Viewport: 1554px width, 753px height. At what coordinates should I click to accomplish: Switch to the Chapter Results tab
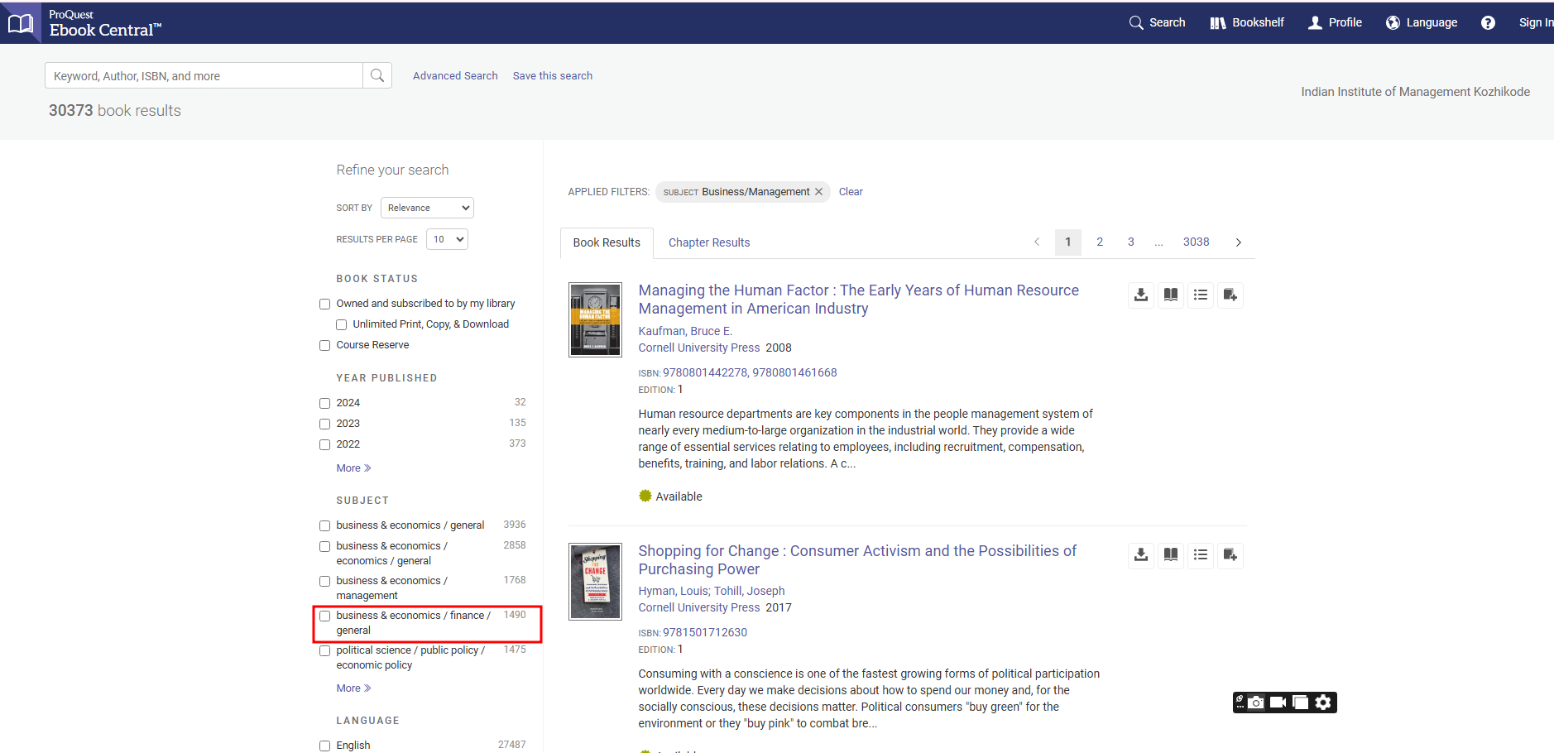708,242
